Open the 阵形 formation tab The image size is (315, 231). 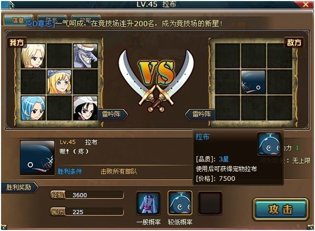click(x=52, y=20)
